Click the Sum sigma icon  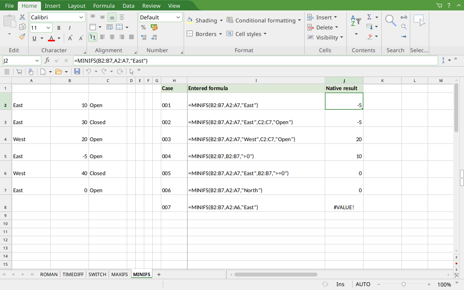pyautogui.click(x=369, y=17)
